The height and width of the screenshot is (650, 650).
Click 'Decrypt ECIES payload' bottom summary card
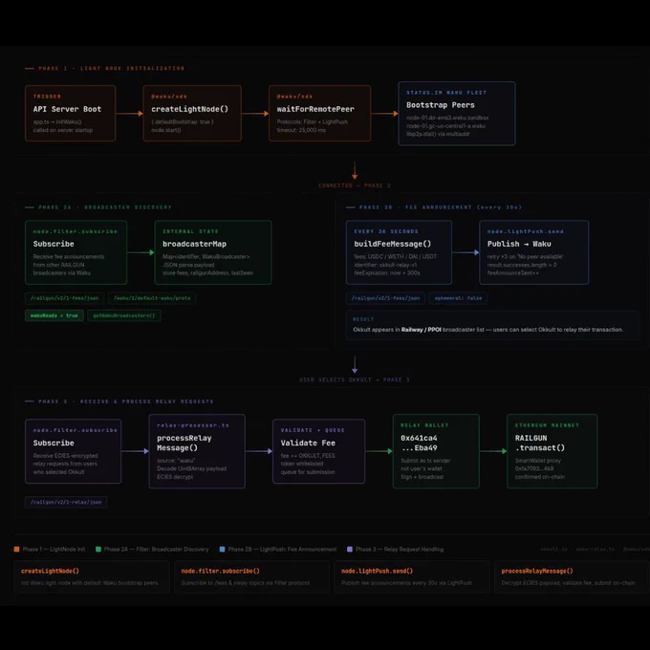click(x=572, y=576)
